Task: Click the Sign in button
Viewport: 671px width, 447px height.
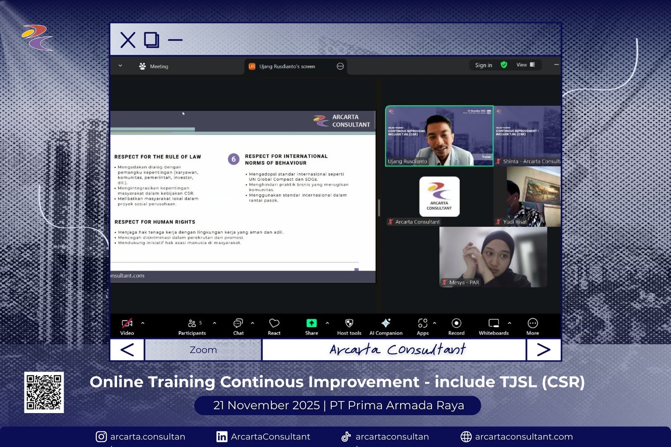Action: pyautogui.click(x=484, y=65)
